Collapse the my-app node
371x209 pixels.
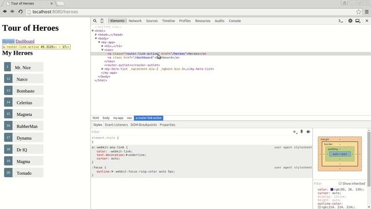click(x=99, y=42)
